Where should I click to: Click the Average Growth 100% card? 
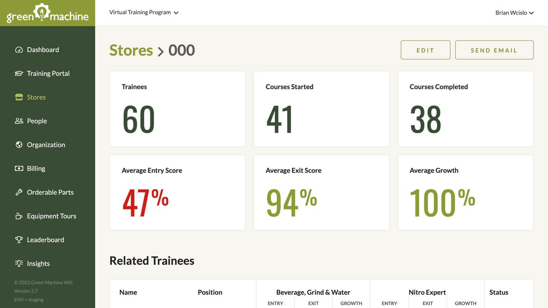pyautogui.click(x=465, y=192)
